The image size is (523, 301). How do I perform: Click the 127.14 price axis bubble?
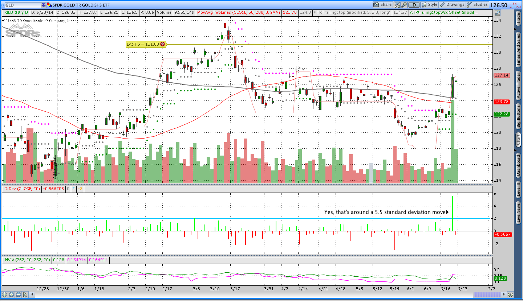pos(502,75)
